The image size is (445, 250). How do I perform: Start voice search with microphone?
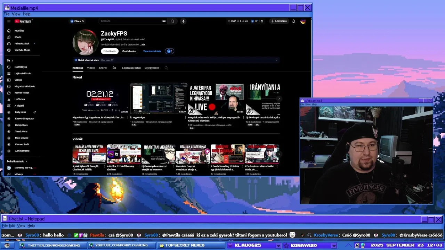click(x=183, y=21)
